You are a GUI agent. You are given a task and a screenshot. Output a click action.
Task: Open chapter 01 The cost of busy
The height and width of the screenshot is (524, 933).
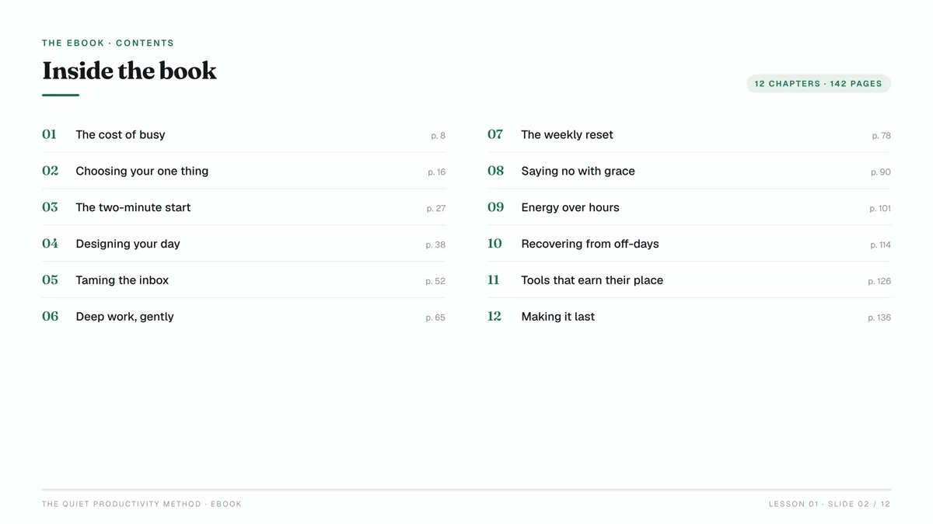click(x=243, y=134)
